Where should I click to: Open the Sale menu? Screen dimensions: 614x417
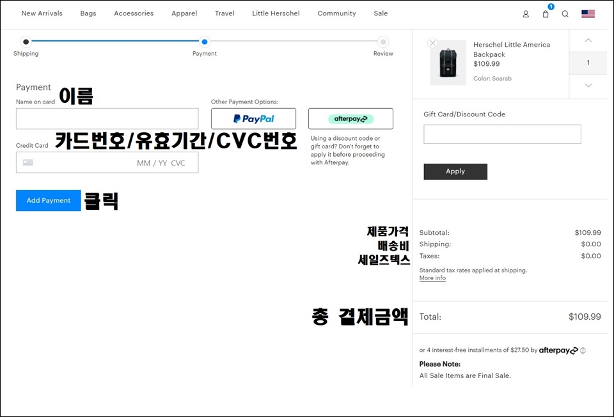tap(381, 13)
